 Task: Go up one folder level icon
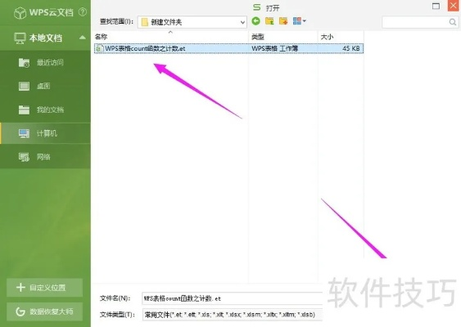click(x=269, y=21)
